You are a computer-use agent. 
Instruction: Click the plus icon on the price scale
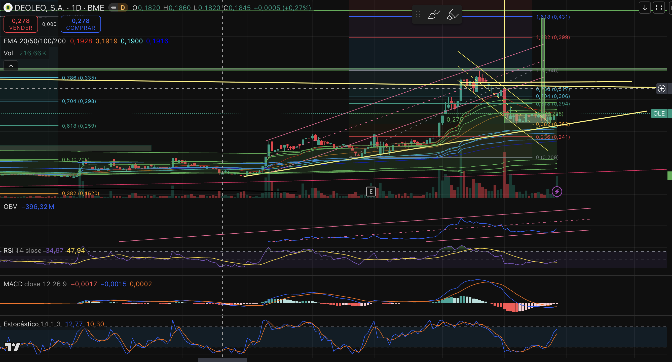(662, 89)
